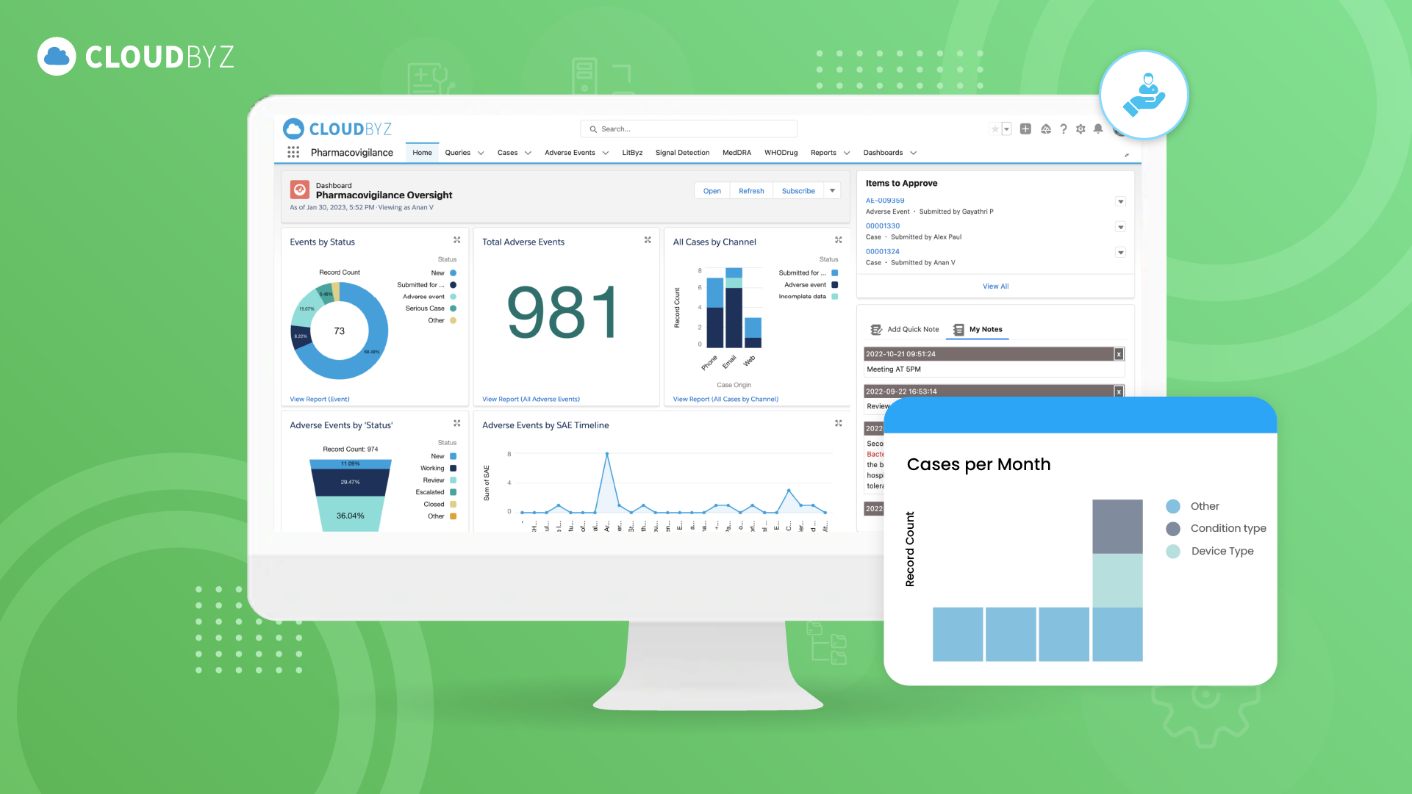Click the Help question mark icon

pos(1064,129)
